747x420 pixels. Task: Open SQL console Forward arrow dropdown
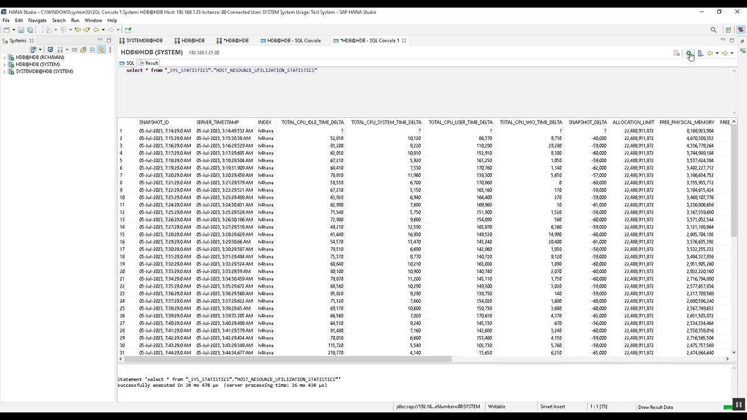click(x=732, y=53)
